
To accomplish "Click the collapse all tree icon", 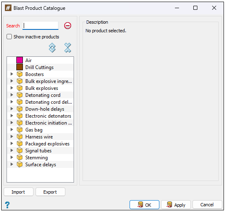I will [67, 48].
